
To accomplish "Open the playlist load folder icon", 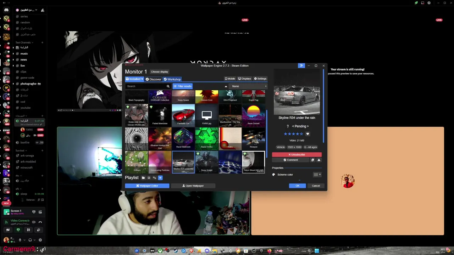I will pyautogui.click(x=143, y=178).
